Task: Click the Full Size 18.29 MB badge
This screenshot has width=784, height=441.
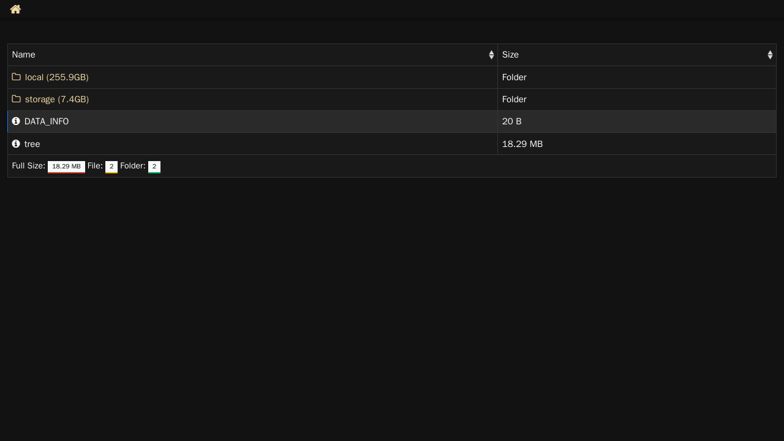Action: pos(66,167)
